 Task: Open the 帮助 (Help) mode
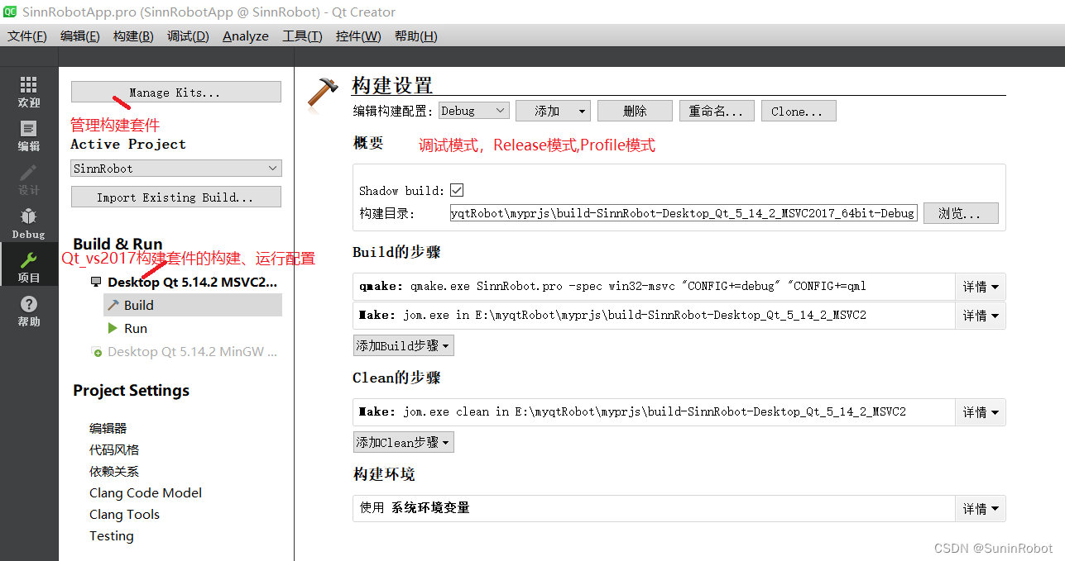pyautogui.click(x=29, y=311)
